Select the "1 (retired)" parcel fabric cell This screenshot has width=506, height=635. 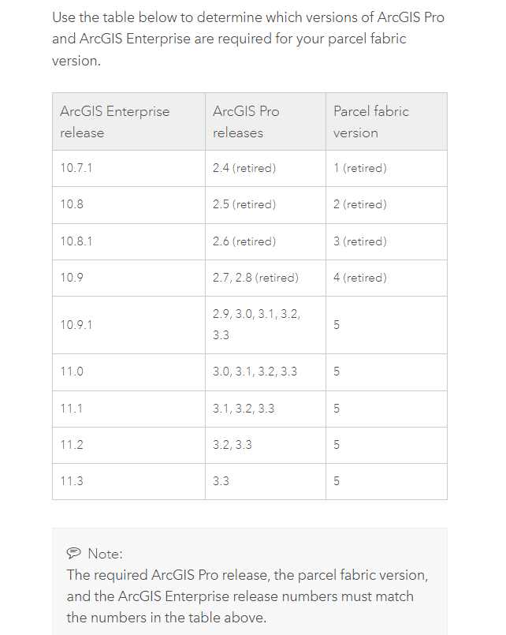click(x=360, y=168)
